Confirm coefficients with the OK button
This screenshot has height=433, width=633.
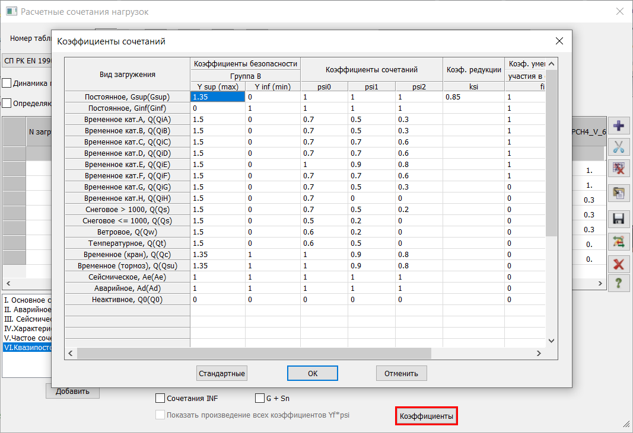(x=313, y=373)
